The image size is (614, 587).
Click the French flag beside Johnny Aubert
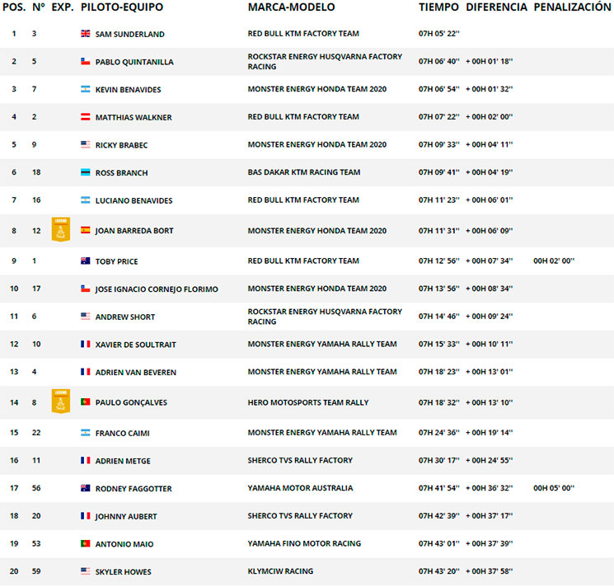[86, 516]
